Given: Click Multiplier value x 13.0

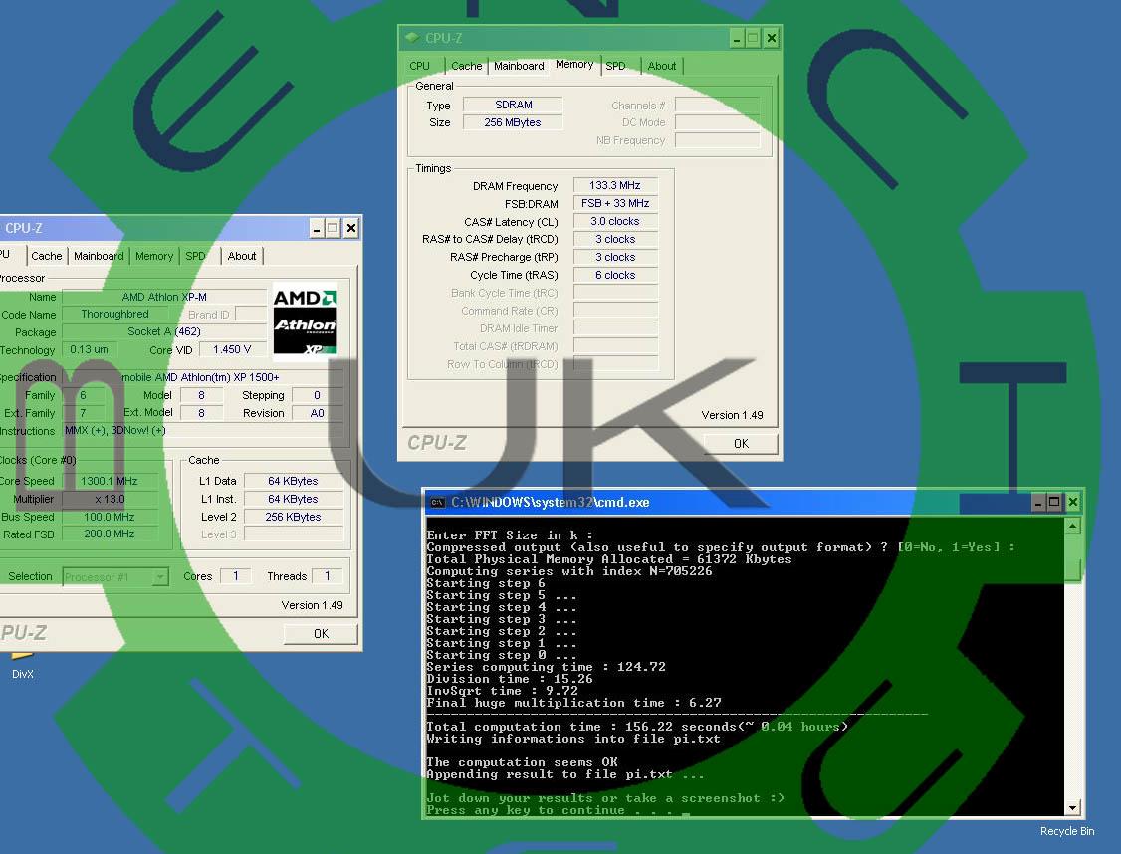Looking at the screenshot, I should point(110,499).
